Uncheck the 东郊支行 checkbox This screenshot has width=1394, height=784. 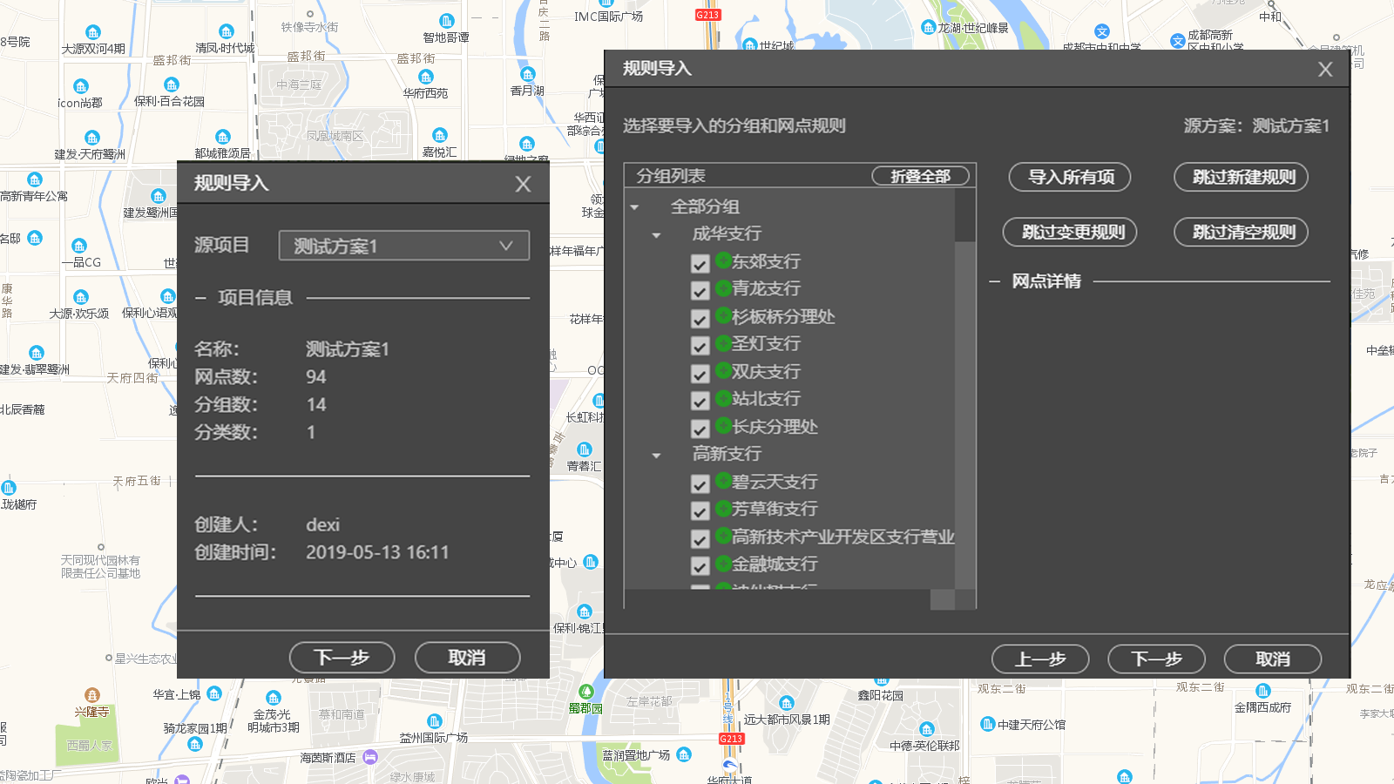click(700, 263)
